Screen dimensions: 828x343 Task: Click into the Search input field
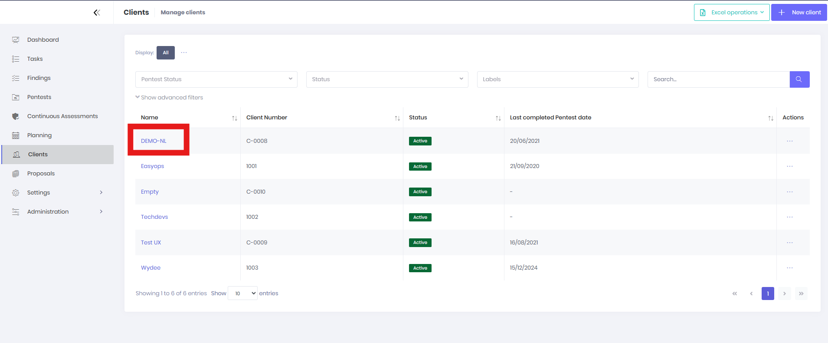click(x=718, y=79)
